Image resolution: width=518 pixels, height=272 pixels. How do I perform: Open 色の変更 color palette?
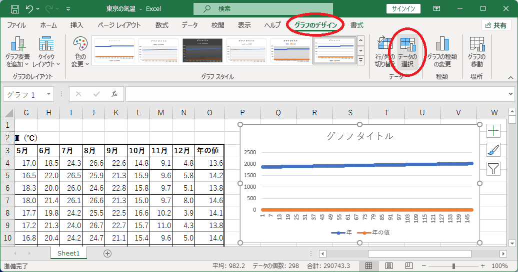pyautogui.click(x=80, y=52)
